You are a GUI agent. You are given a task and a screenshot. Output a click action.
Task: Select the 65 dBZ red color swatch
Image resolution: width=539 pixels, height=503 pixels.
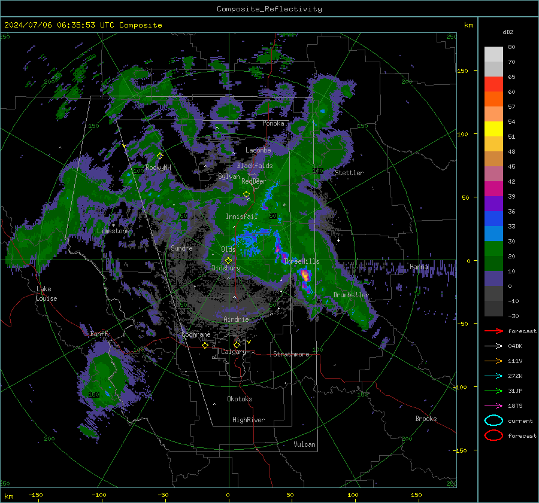(493, 84)
